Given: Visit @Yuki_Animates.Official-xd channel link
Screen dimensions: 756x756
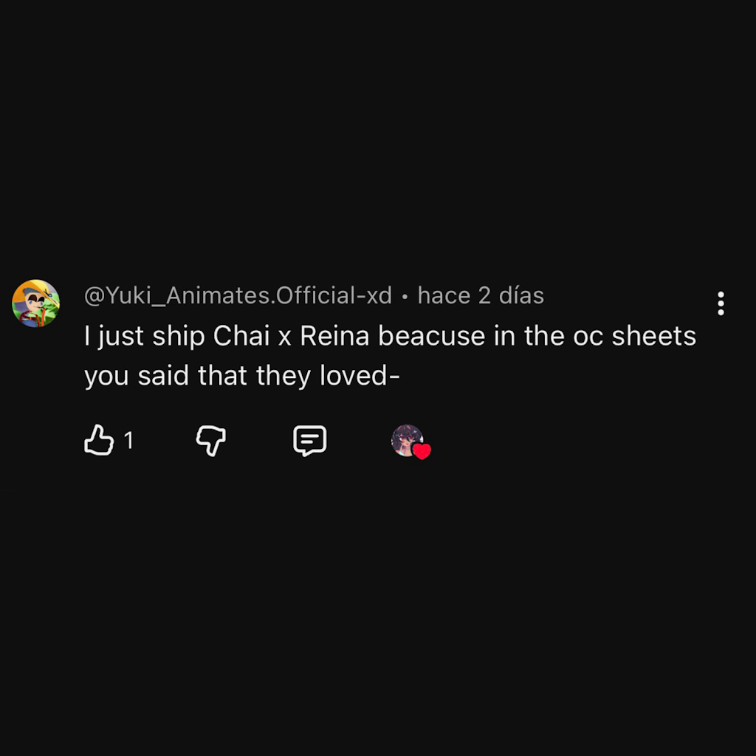Looking at the screenshot, I should [x=238, y=295].
